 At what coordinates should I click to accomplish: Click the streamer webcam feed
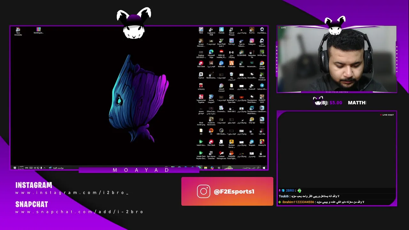coord(337,59)
